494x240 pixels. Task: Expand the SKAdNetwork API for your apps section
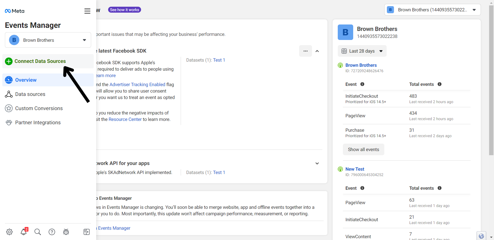317,163
